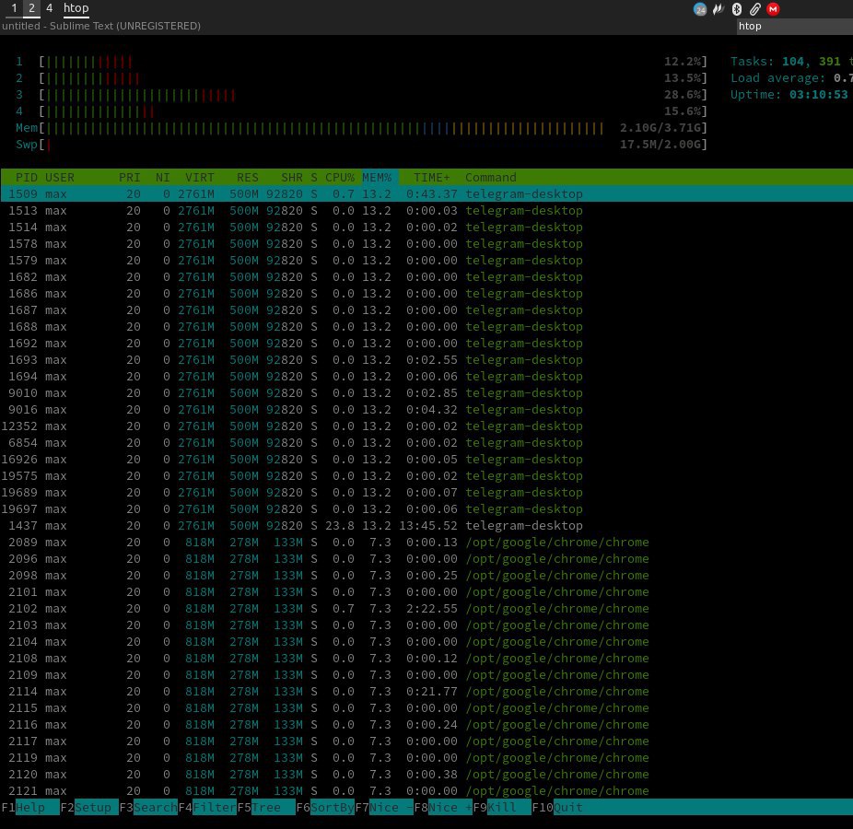Click the Swp usage meter
Image resolution: width=853 pixels, height=829 pixels.
pos(373,145)
